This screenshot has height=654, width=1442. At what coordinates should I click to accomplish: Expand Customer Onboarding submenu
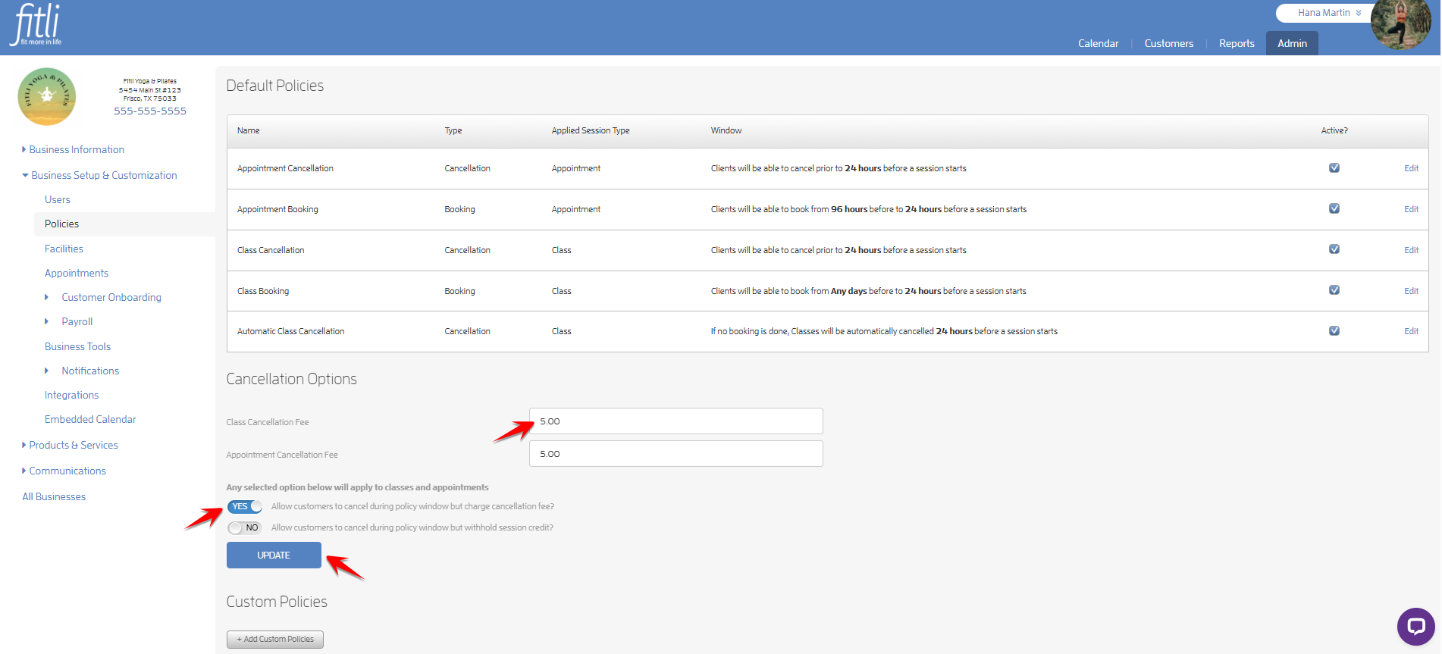point(103,297)
